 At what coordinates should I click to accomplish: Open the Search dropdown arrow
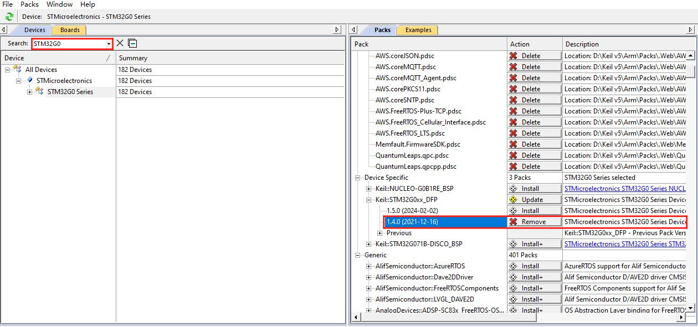[x=109, y=44]
